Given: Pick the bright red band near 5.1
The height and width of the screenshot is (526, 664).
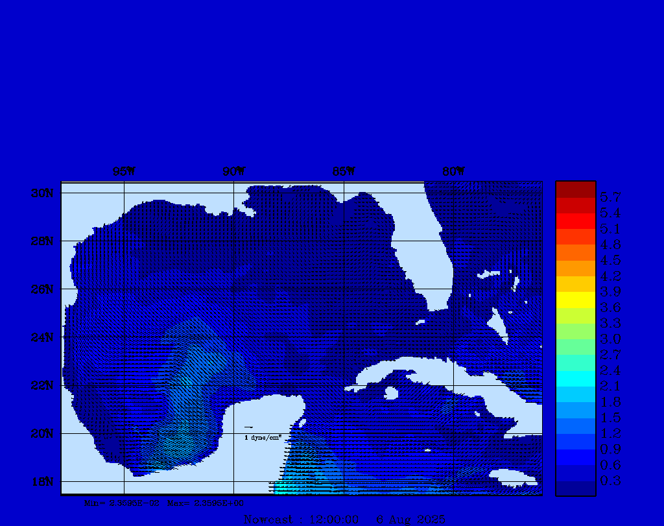Looking at the screenshot, I should click(x=575, y=221).
